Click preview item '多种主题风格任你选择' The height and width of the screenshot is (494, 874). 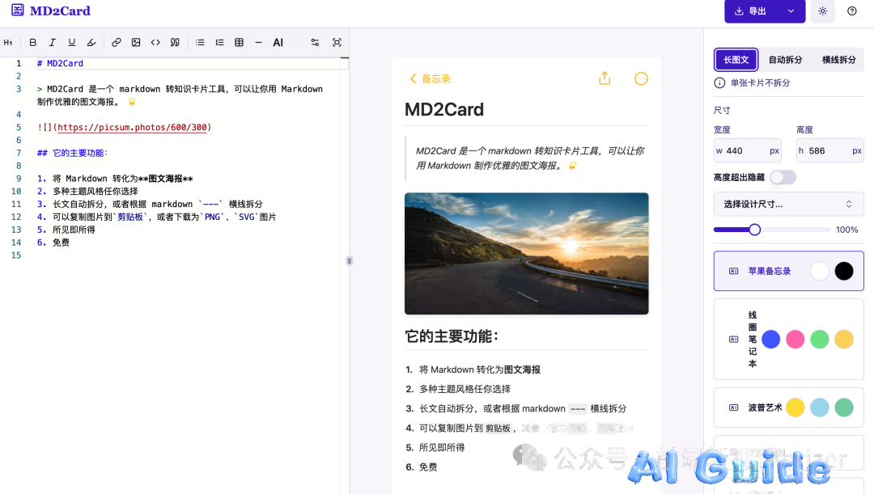[465, 389]
